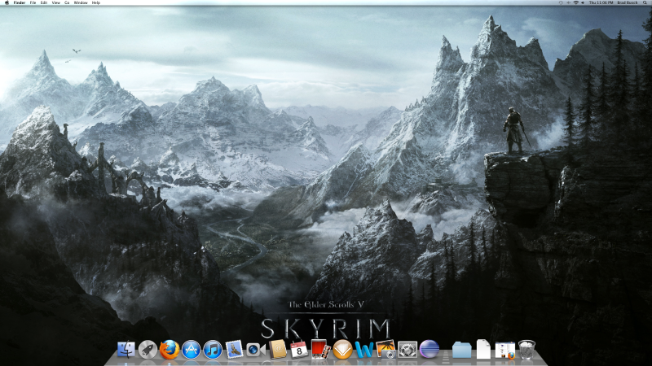The height and width of the screenshot is (366, 652).
Task: Open the Finder menu
Action: pyautogui.click(x=19, y=2)
